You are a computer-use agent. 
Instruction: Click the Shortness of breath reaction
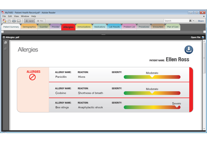91,93
